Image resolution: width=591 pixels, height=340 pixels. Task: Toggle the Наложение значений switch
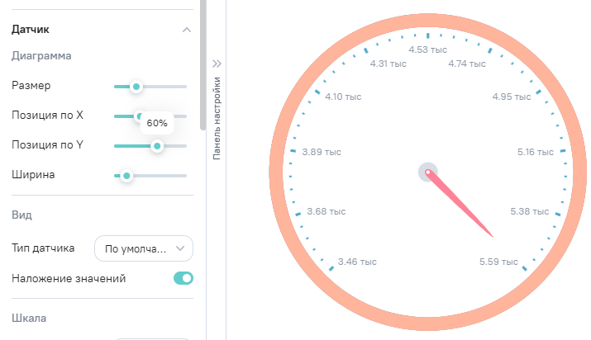[183, 279]
